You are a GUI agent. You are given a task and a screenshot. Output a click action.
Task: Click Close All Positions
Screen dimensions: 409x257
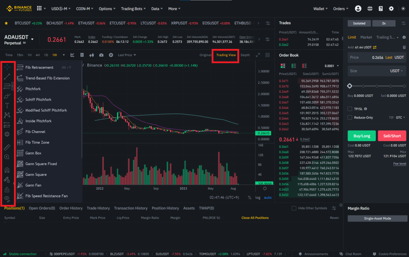255,218
